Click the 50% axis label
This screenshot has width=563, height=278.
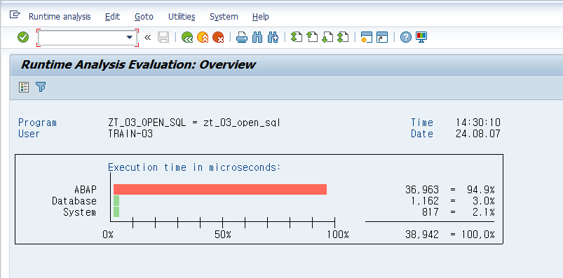pos(223,235)
